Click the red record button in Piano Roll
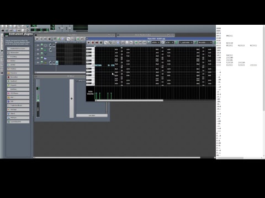Image resolution: width=265 pixels, height=198 pixels. click(93, 42)
